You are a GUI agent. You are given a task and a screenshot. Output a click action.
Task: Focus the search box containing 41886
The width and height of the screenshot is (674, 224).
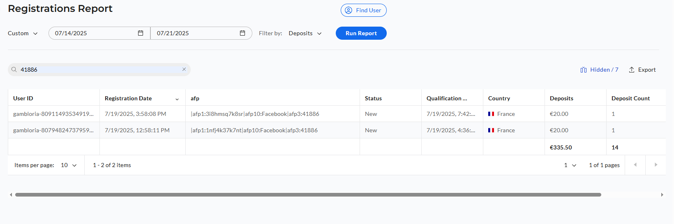pos(99,70)
